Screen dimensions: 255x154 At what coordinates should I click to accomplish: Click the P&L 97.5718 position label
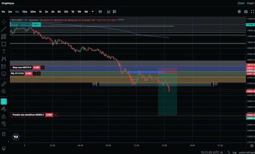[17, 73]
